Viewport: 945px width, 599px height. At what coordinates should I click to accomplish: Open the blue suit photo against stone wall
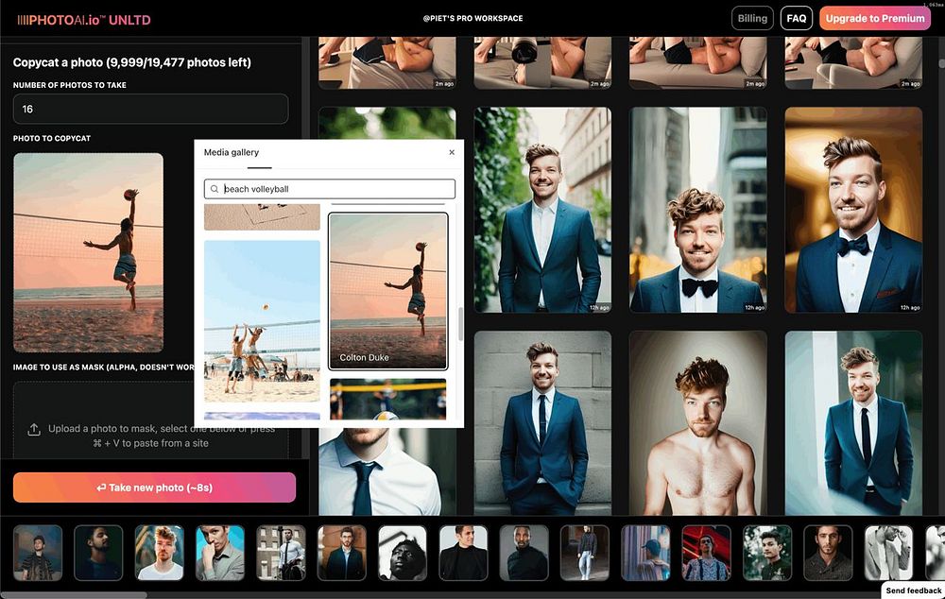click(x=542, y=423)
